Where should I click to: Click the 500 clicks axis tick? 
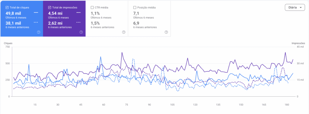[x=8, y=63]
